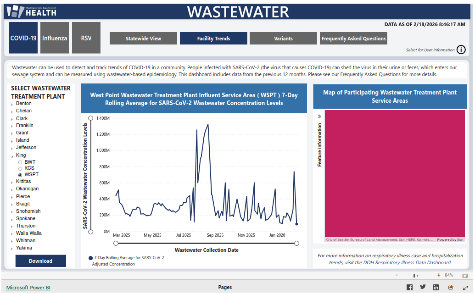475x294 pixels.
Task: Share the report on Twitter
Action: tap(423, 287)
